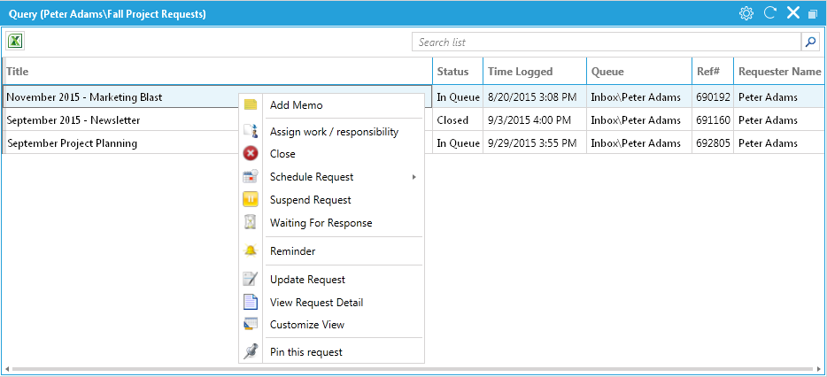Select View Request Detail menu item
Screen dimensions: 827x377
point(316,303)
